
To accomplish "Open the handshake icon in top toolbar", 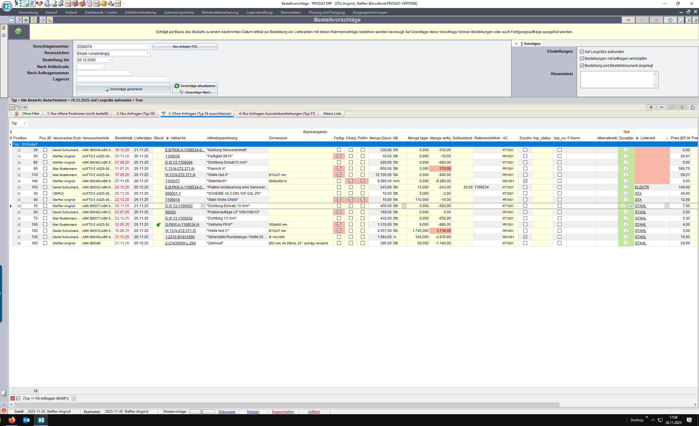I will point(39,4).
